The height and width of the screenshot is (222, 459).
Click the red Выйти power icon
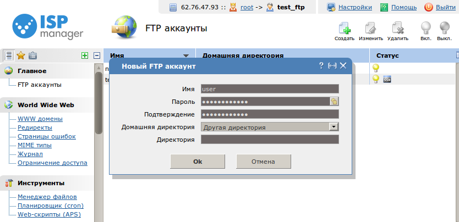pos(429,7)
